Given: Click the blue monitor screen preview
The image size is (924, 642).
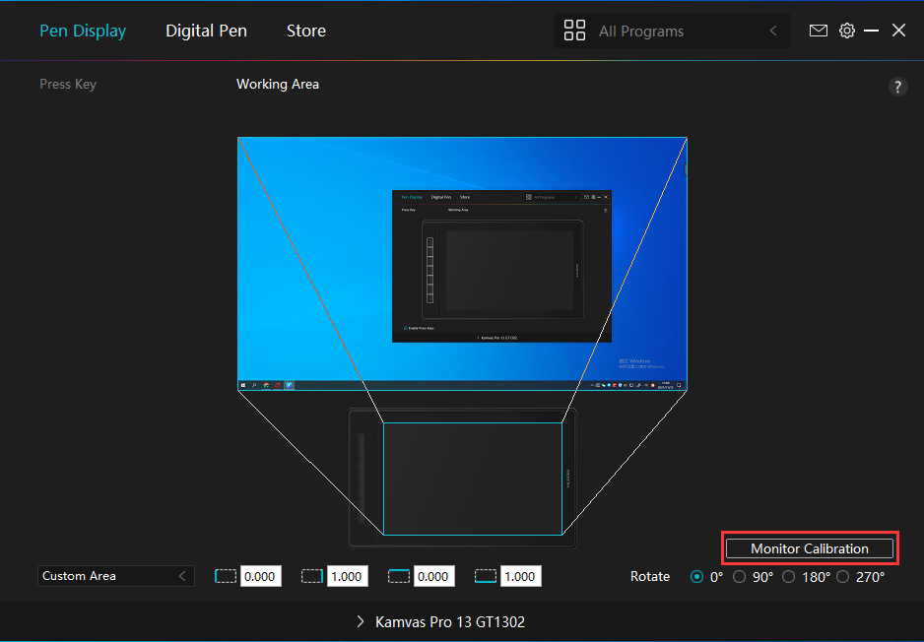Looking at the screenshot, I should [462, 264].
